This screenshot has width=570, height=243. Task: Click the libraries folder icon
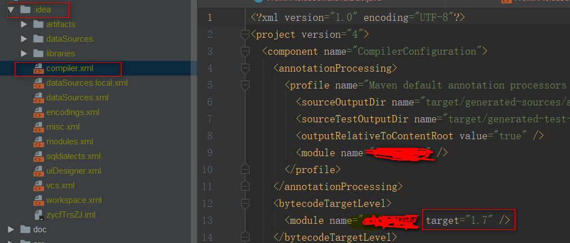coord(38,54)
